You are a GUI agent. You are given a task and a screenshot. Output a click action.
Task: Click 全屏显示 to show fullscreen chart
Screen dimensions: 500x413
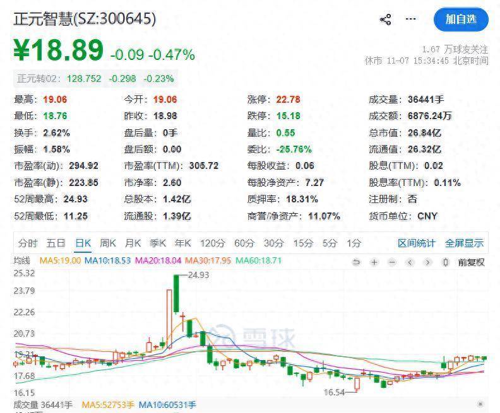[464, 243]
